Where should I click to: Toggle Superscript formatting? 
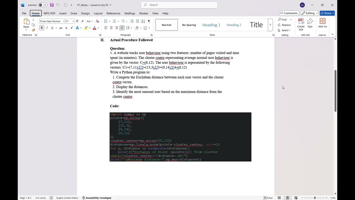pos(72,28)
